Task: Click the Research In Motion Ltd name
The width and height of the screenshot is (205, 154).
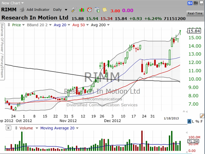Action: (x=35, y=18)
